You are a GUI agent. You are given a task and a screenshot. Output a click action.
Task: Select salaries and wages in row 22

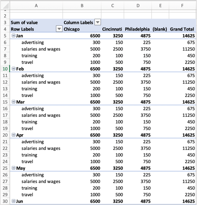tap(41, 148)
